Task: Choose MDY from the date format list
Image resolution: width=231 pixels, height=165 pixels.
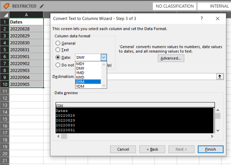Action: tap(88, 64)
